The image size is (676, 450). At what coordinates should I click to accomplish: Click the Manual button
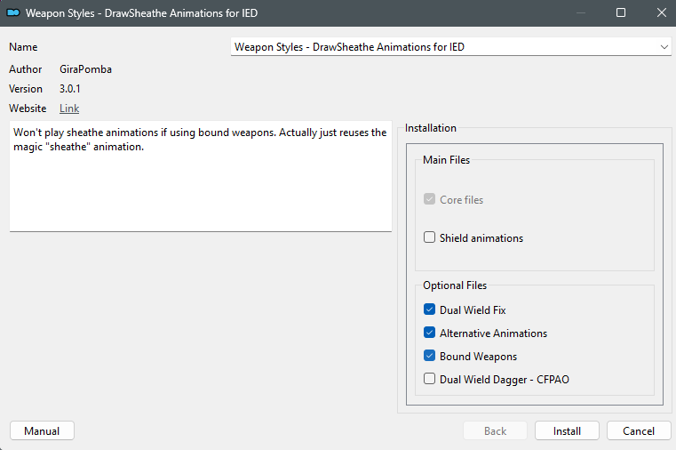(42, 430)
